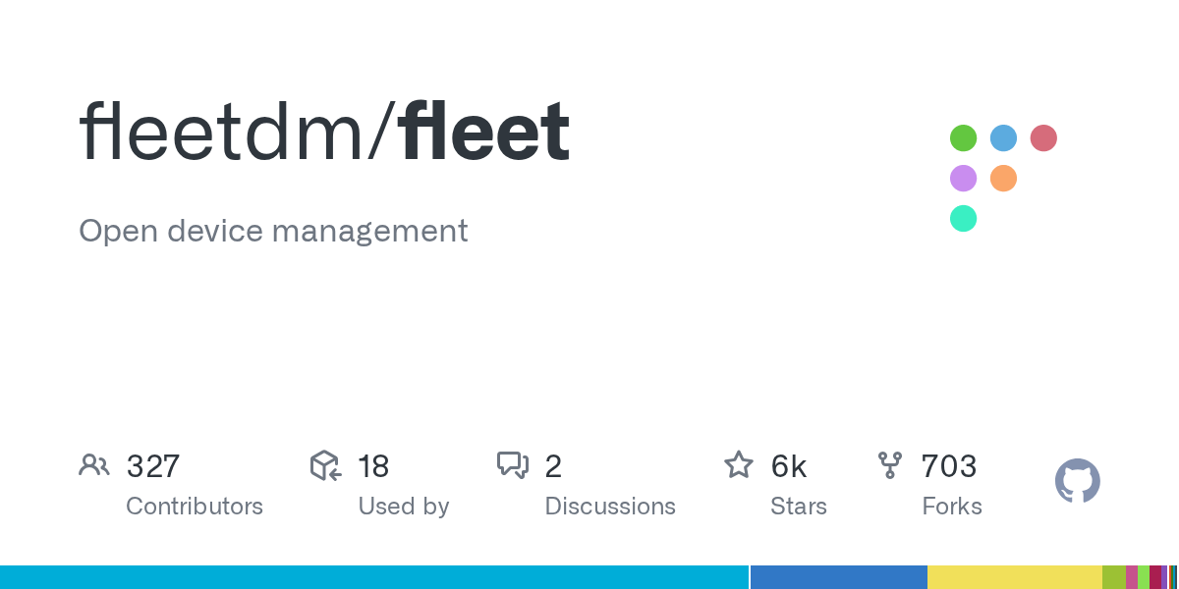
Task: Click the 6k Stars count
Action: tap(789, 466)
